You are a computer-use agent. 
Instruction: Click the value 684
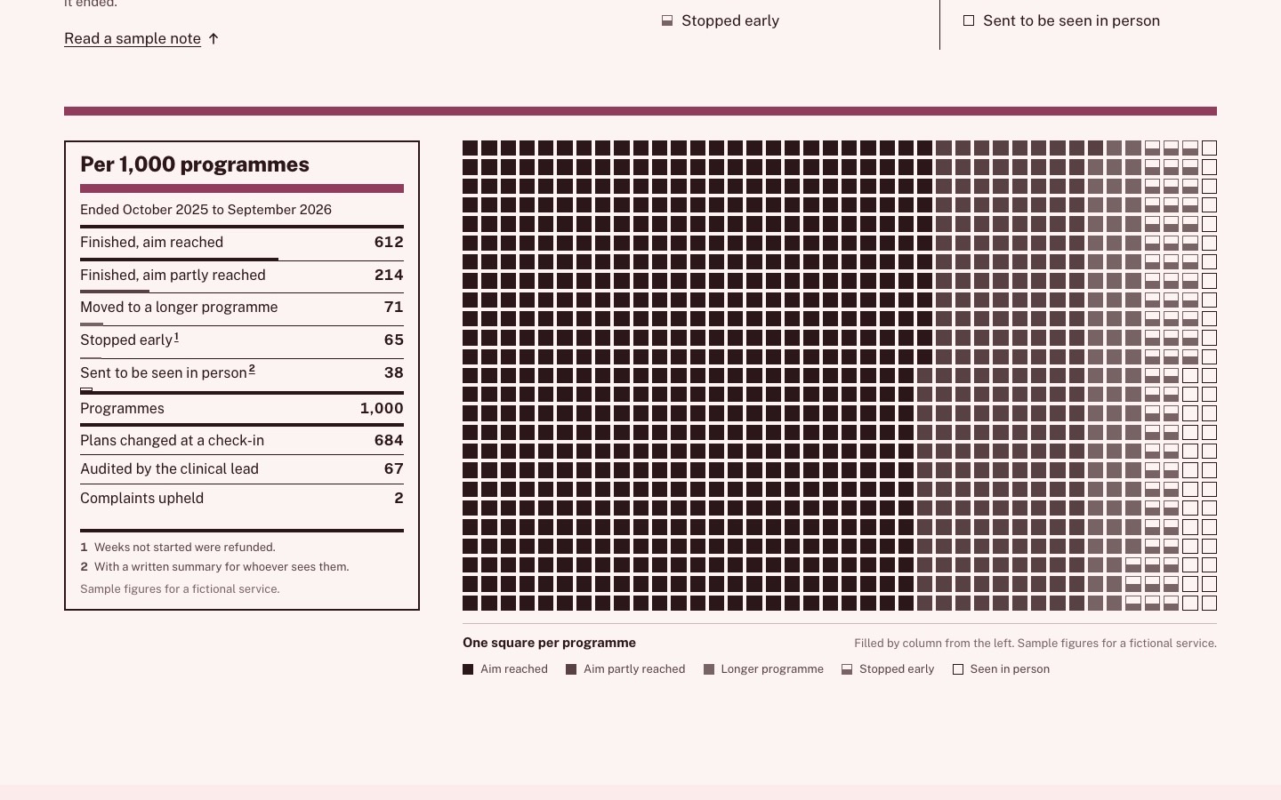coord(389,441)
